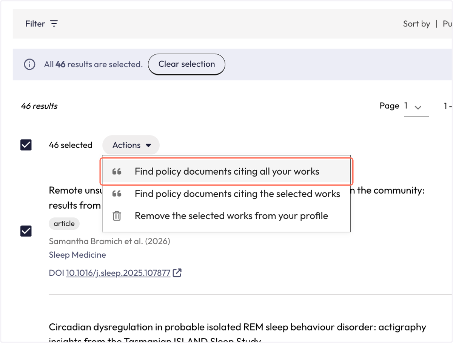The image size is (453, 343).
Task: Choose Remove the selected works from your profile
Action: [x=226, y=216]
